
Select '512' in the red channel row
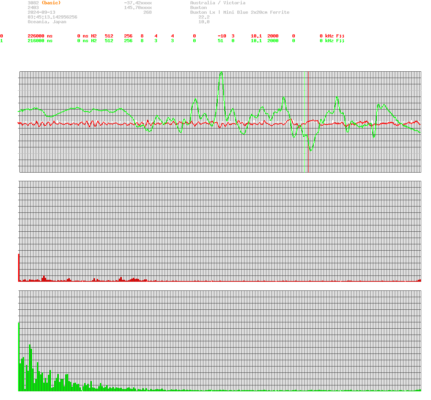tap(109, 36)
